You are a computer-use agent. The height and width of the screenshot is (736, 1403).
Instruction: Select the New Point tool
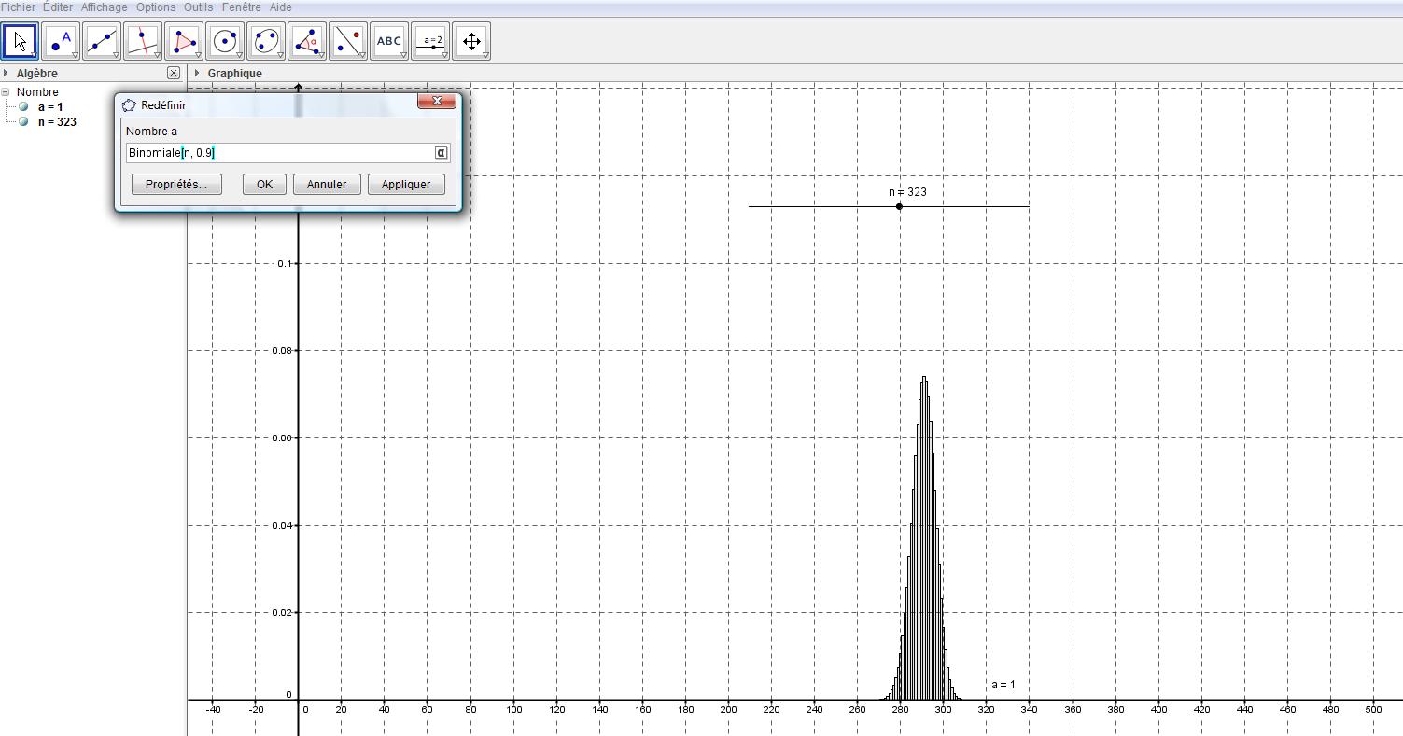pyautogui.click(x=61, y=41)
